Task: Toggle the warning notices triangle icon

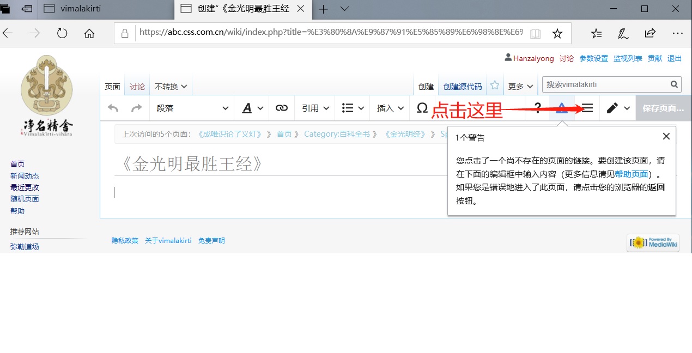Action: [562, 108]
